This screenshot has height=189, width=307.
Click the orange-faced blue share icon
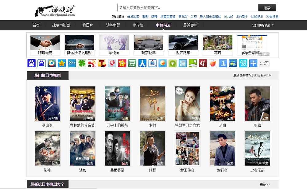pyautogui.click(x=162, y=63)
